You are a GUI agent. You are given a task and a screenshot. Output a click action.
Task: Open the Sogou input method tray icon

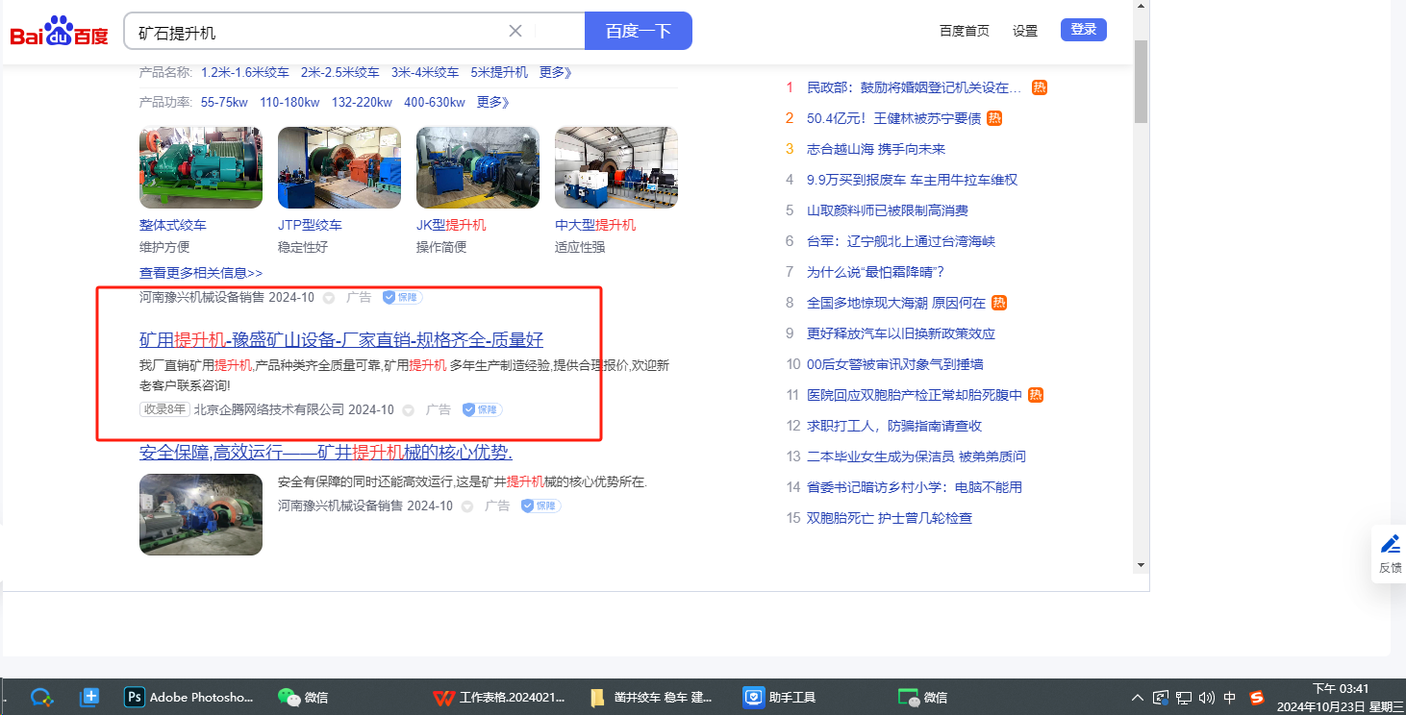coord(1257,698)
